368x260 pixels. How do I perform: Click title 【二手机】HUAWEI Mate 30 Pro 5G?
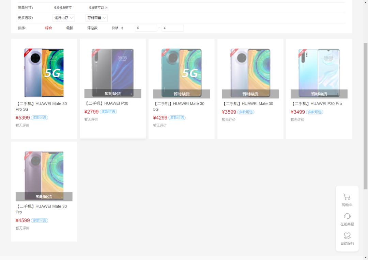(x=41, y=107)
